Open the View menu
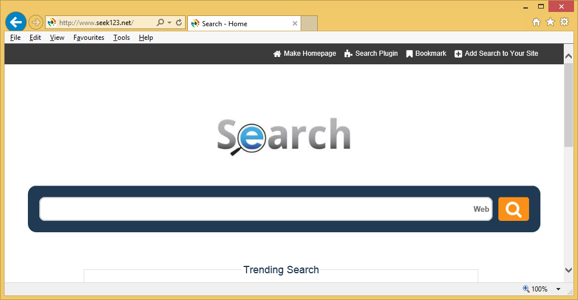This screenshot has height=300, width=578. point(57,38)
